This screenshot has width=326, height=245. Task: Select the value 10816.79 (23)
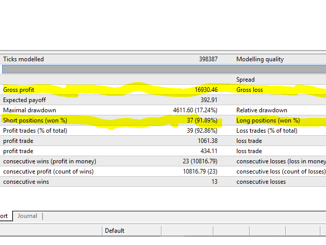tap(200, 171)
